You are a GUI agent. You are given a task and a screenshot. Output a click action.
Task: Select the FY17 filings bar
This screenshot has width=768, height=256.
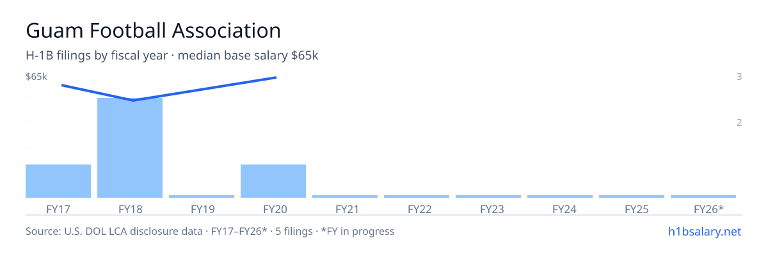pyautogui.click(x=58, y=181)
